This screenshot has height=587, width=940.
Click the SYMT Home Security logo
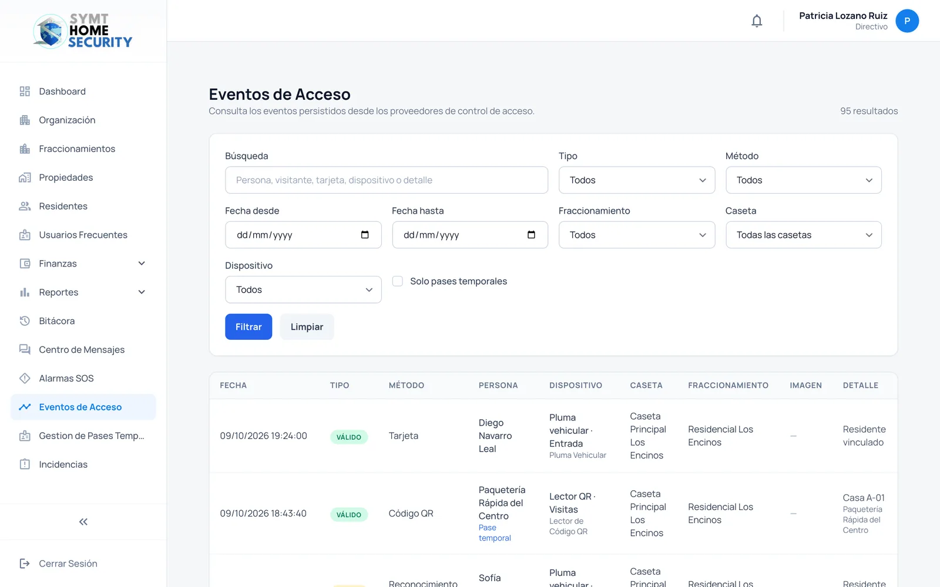tap(83, 31)
